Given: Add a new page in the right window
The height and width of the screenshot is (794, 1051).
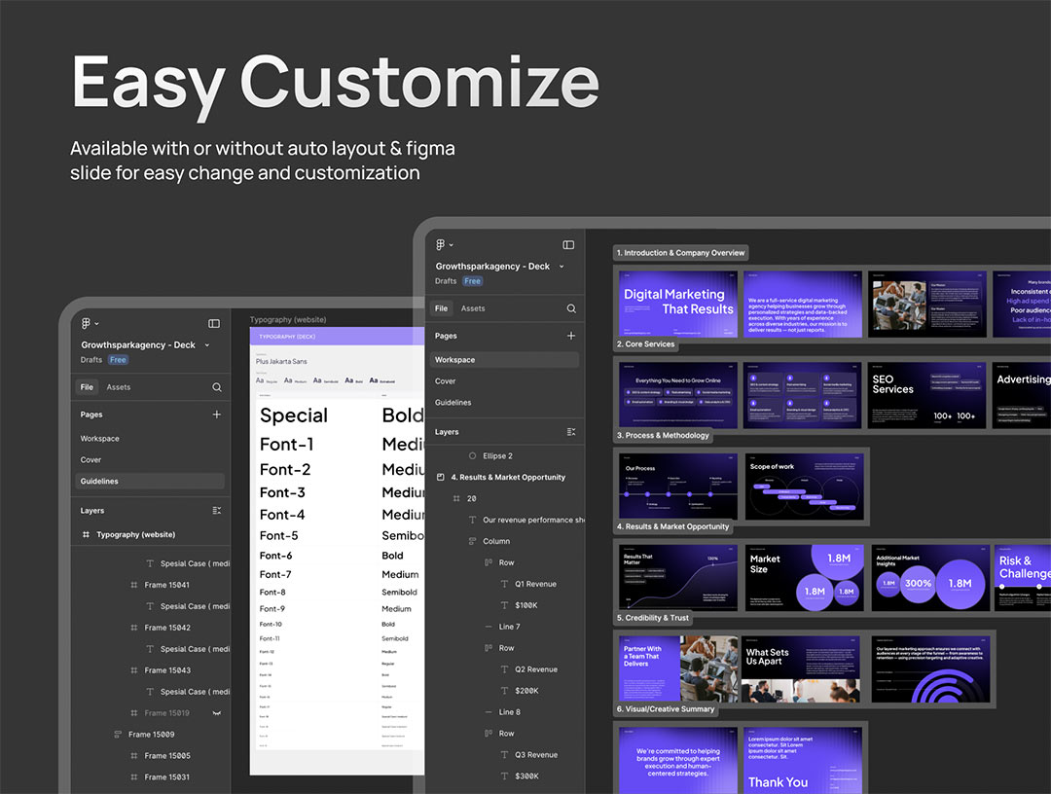Looking at the screenshot, I should click(571, 336).
